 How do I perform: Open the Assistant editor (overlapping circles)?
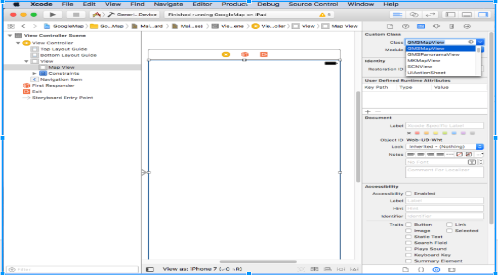[x=414, y=15]
